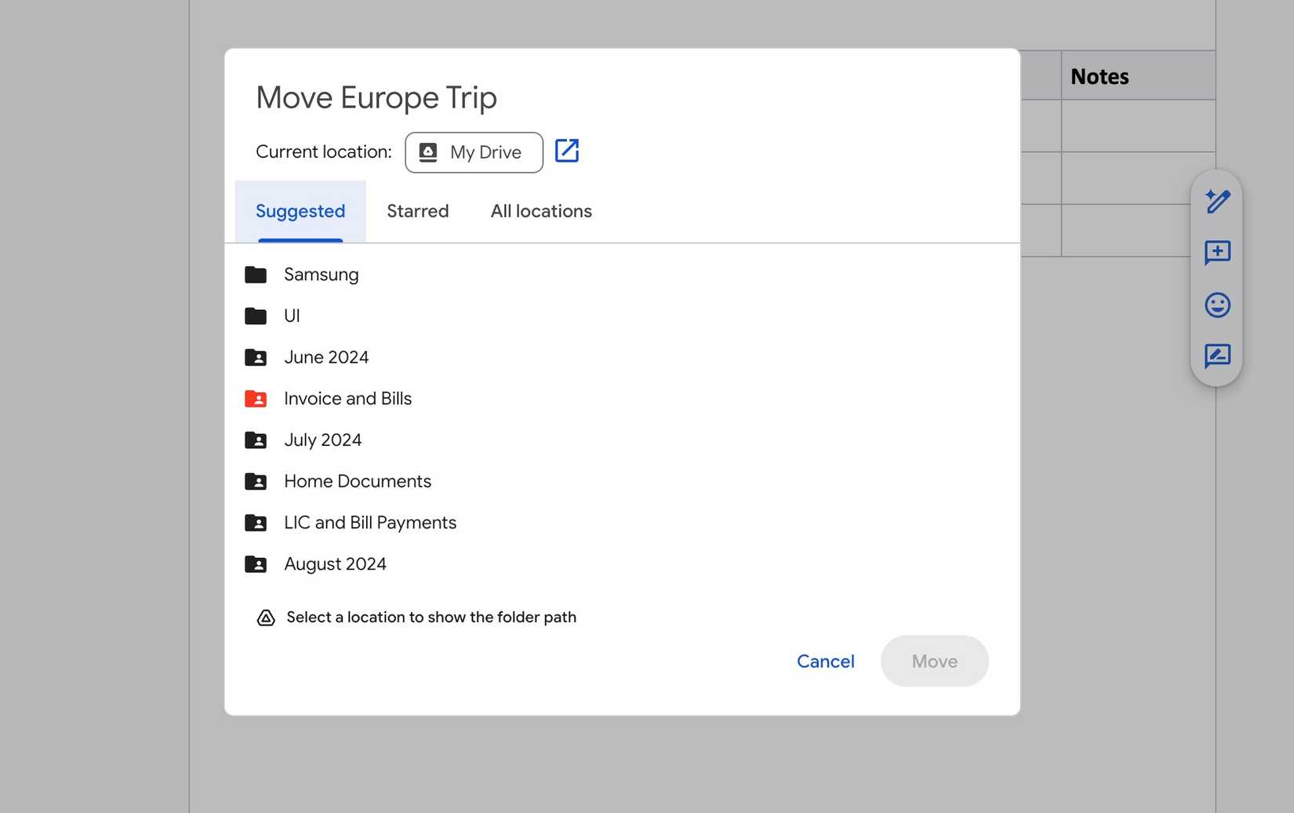
Task: Click the Add emoji reaction icon
Action: (x=1217, y=304)
